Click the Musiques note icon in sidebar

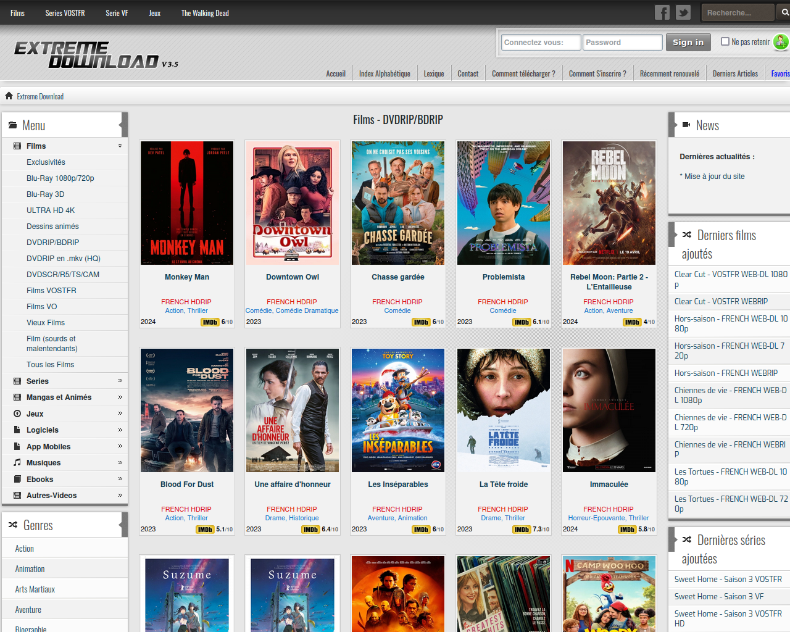(17, 463)
